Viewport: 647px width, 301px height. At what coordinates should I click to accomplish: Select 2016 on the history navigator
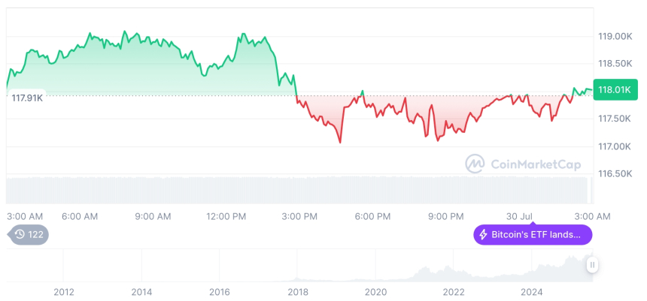[x=219, y=291]
